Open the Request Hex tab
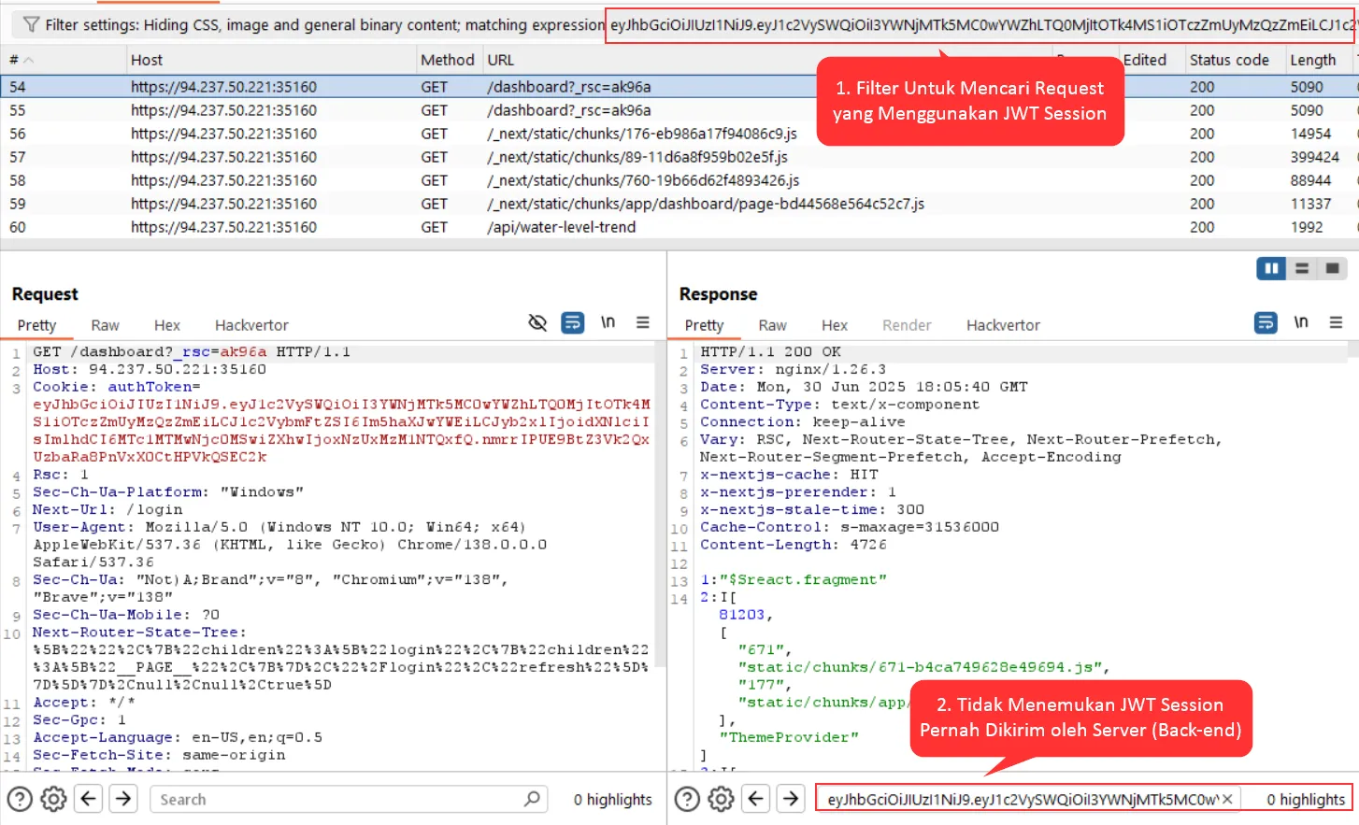 pyautogui.click(x=167, y=325)
